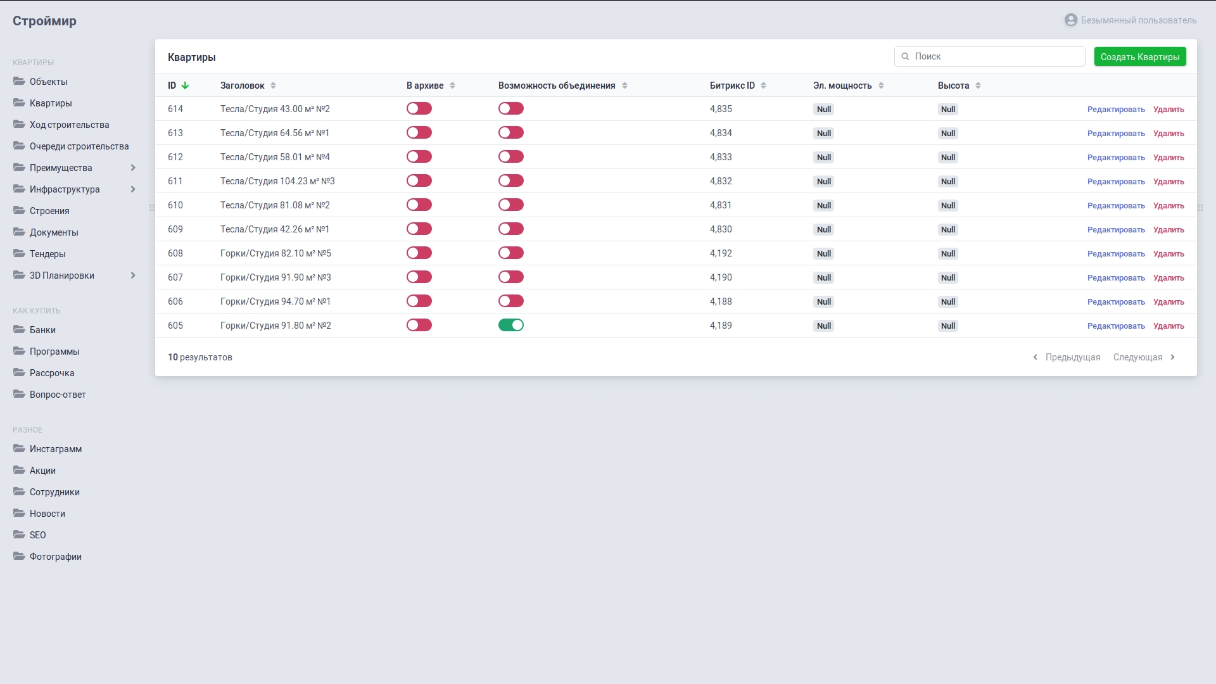Toggle В архиве switch for row 606
This screenshot has height=684, width=1216.
(419, 301)
